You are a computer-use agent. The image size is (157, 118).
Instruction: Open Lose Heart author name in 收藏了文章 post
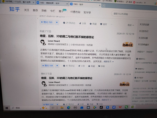54,41
